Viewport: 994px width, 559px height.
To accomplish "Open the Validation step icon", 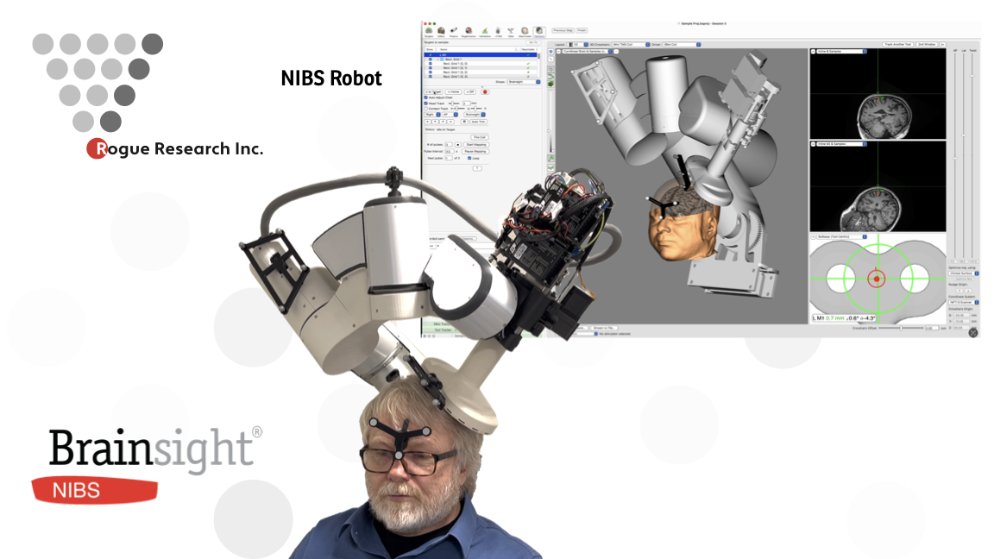I will (484, 31).
